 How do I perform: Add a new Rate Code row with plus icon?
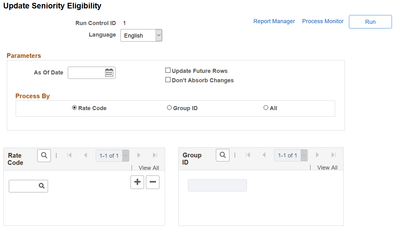137,182
